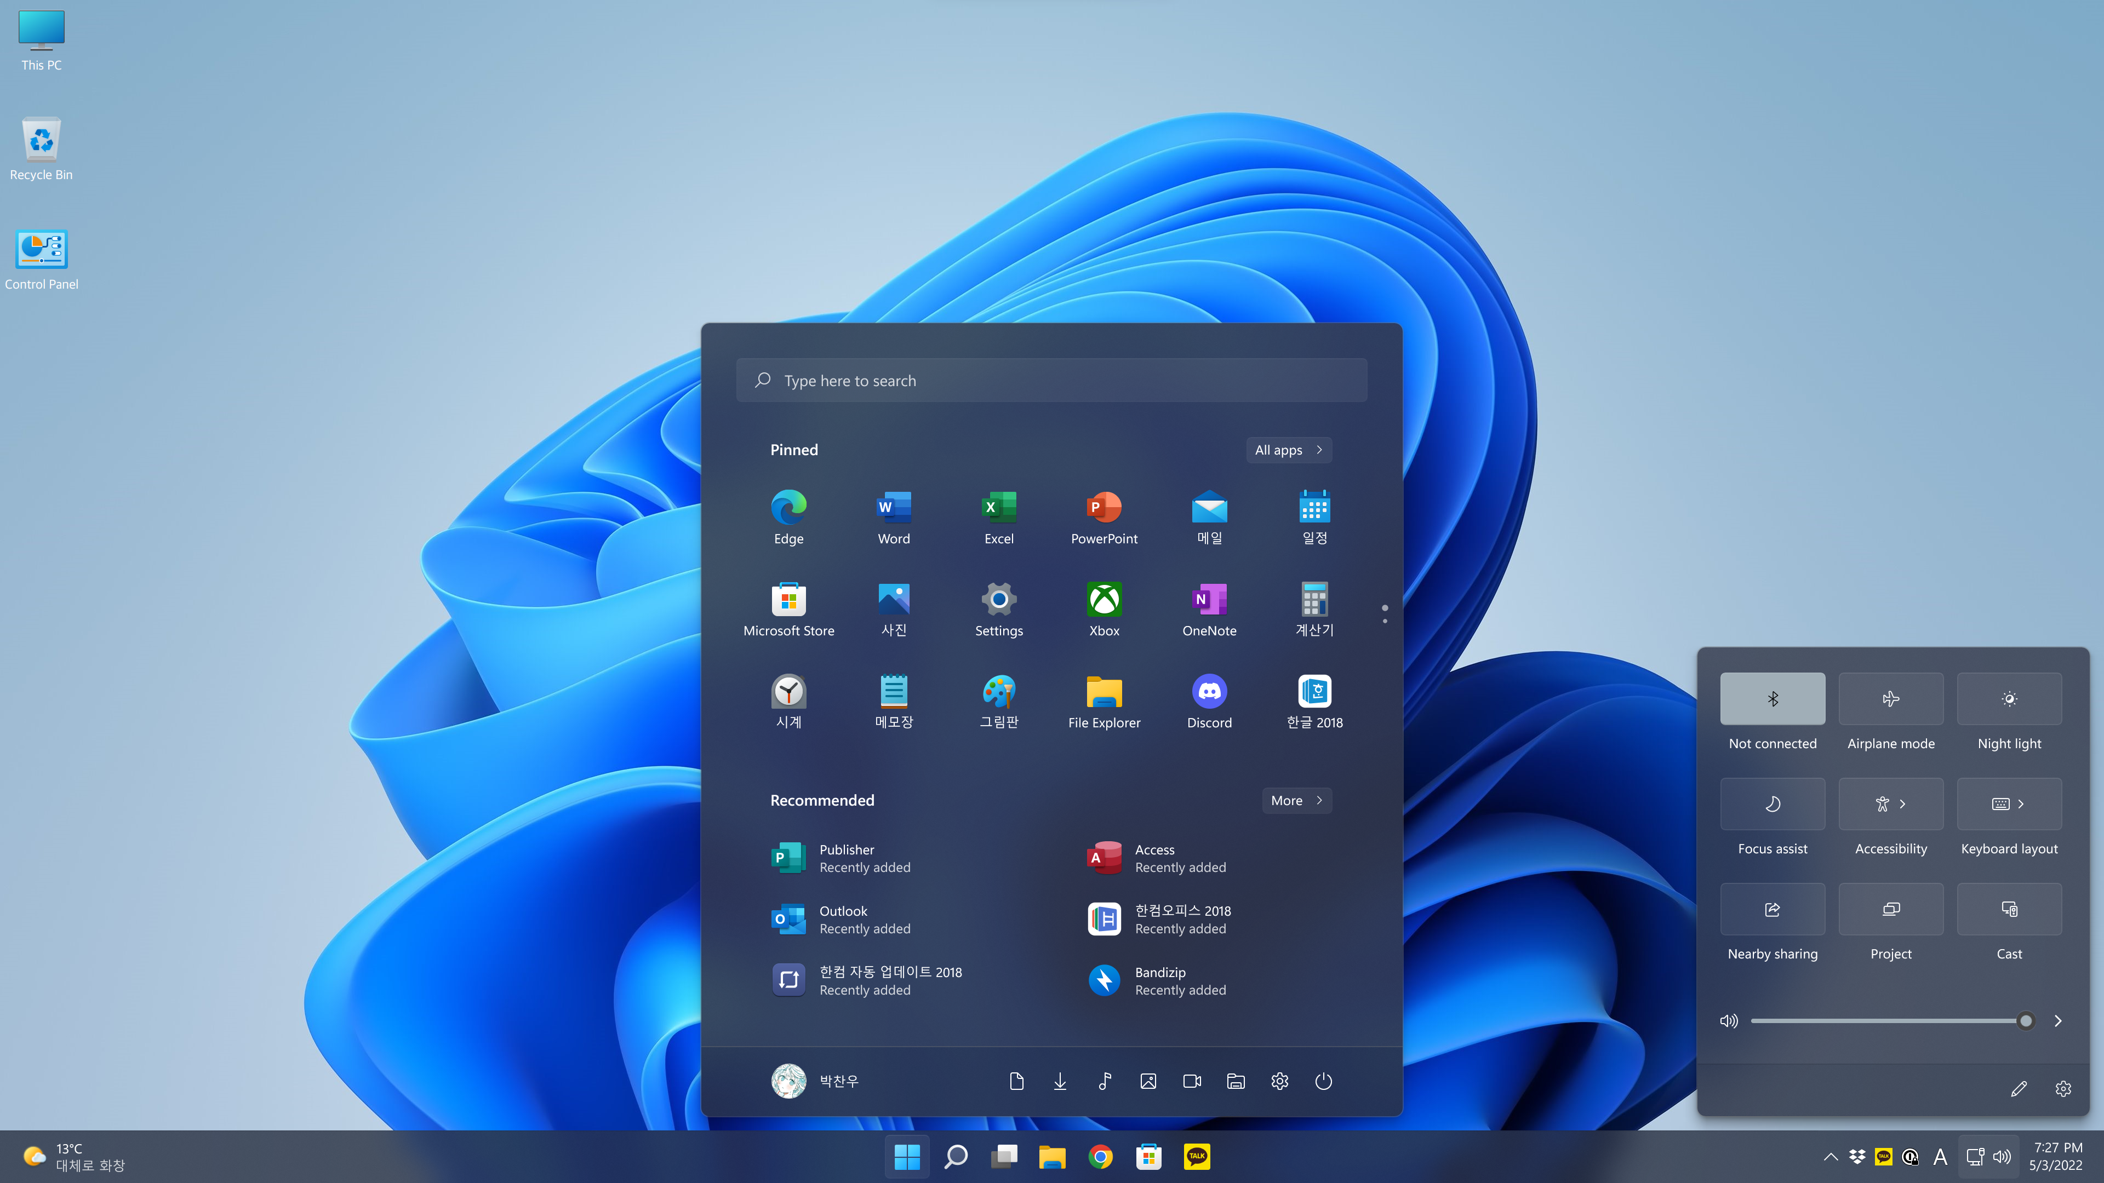
Task: Open 한글 2018 pinned app
Action: coord(1314,702)
